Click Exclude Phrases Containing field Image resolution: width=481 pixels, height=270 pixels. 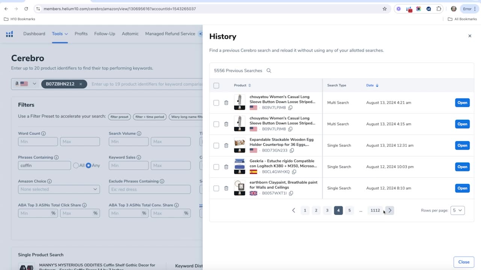[x=150, y=189]
